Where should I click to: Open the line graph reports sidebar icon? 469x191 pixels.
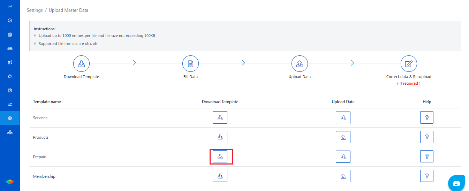tap(10, 104)
